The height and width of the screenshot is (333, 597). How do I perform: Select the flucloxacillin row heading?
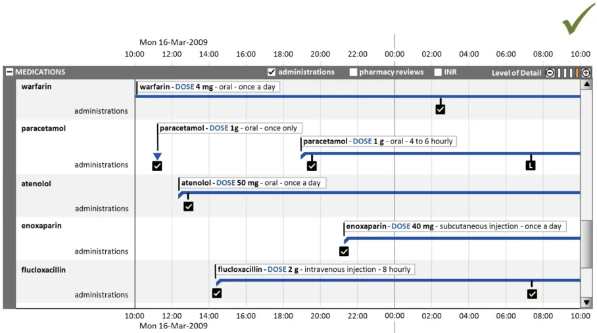[43, 270]
